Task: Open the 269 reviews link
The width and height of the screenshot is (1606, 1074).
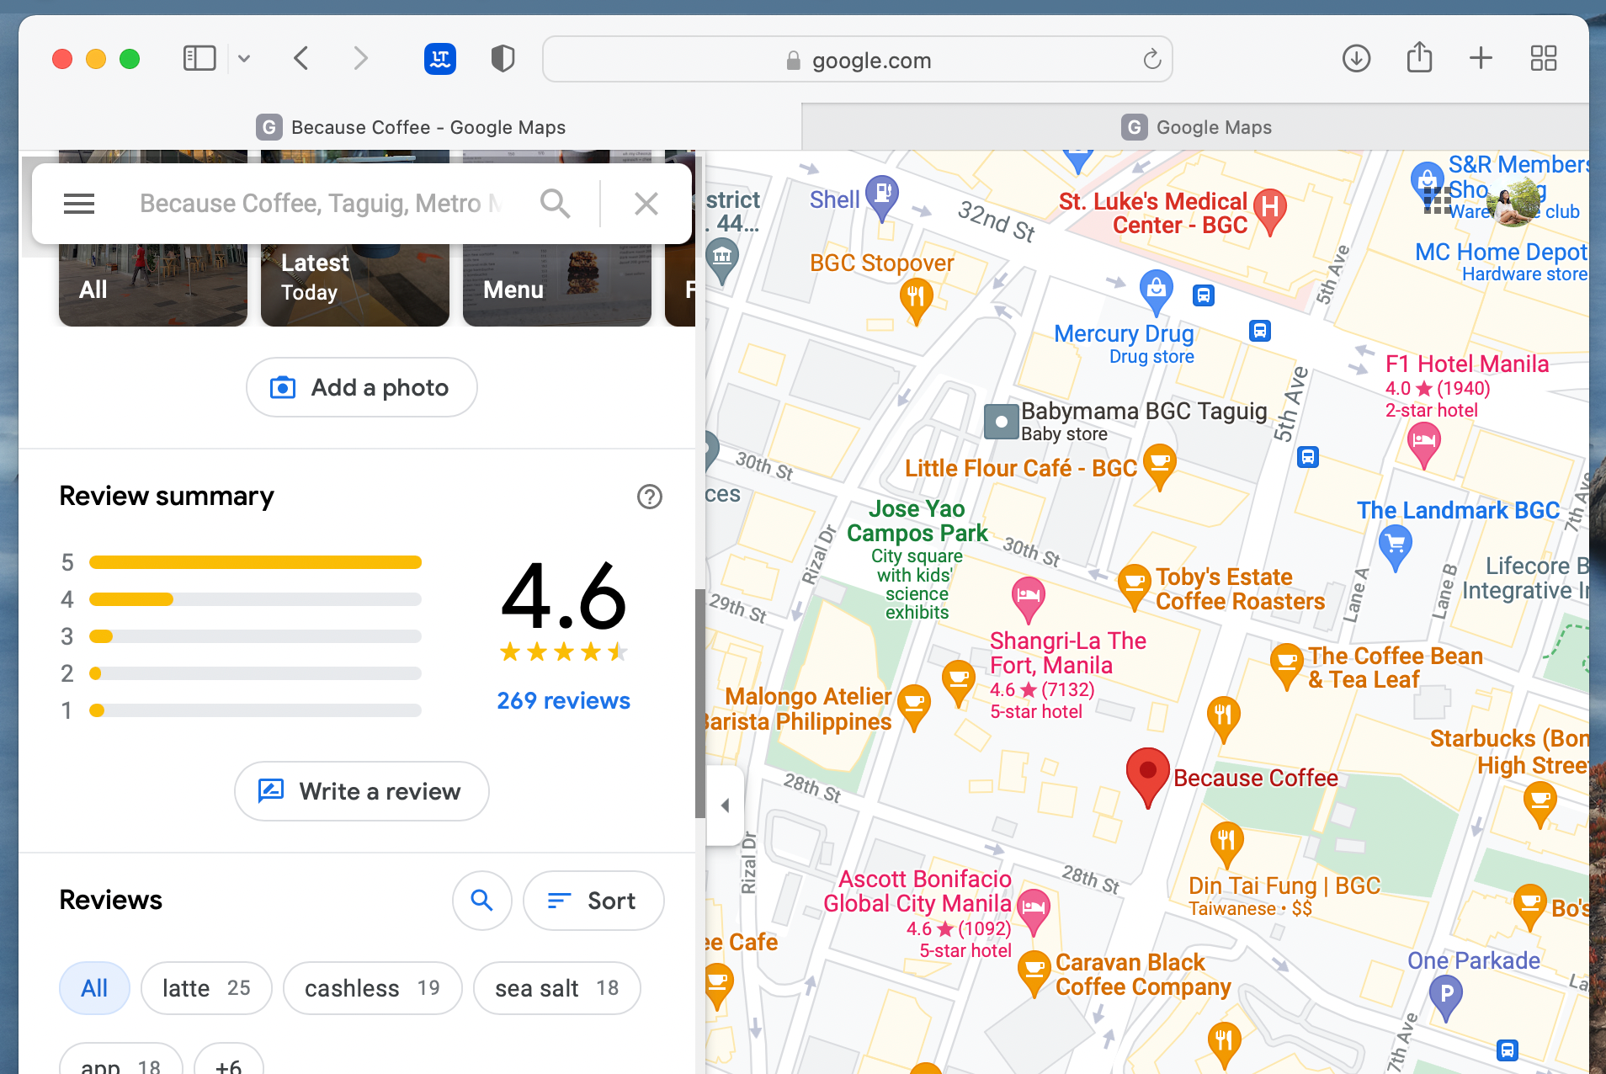Action: 562,699
